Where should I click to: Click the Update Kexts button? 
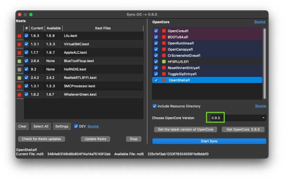tap(95, 139)
